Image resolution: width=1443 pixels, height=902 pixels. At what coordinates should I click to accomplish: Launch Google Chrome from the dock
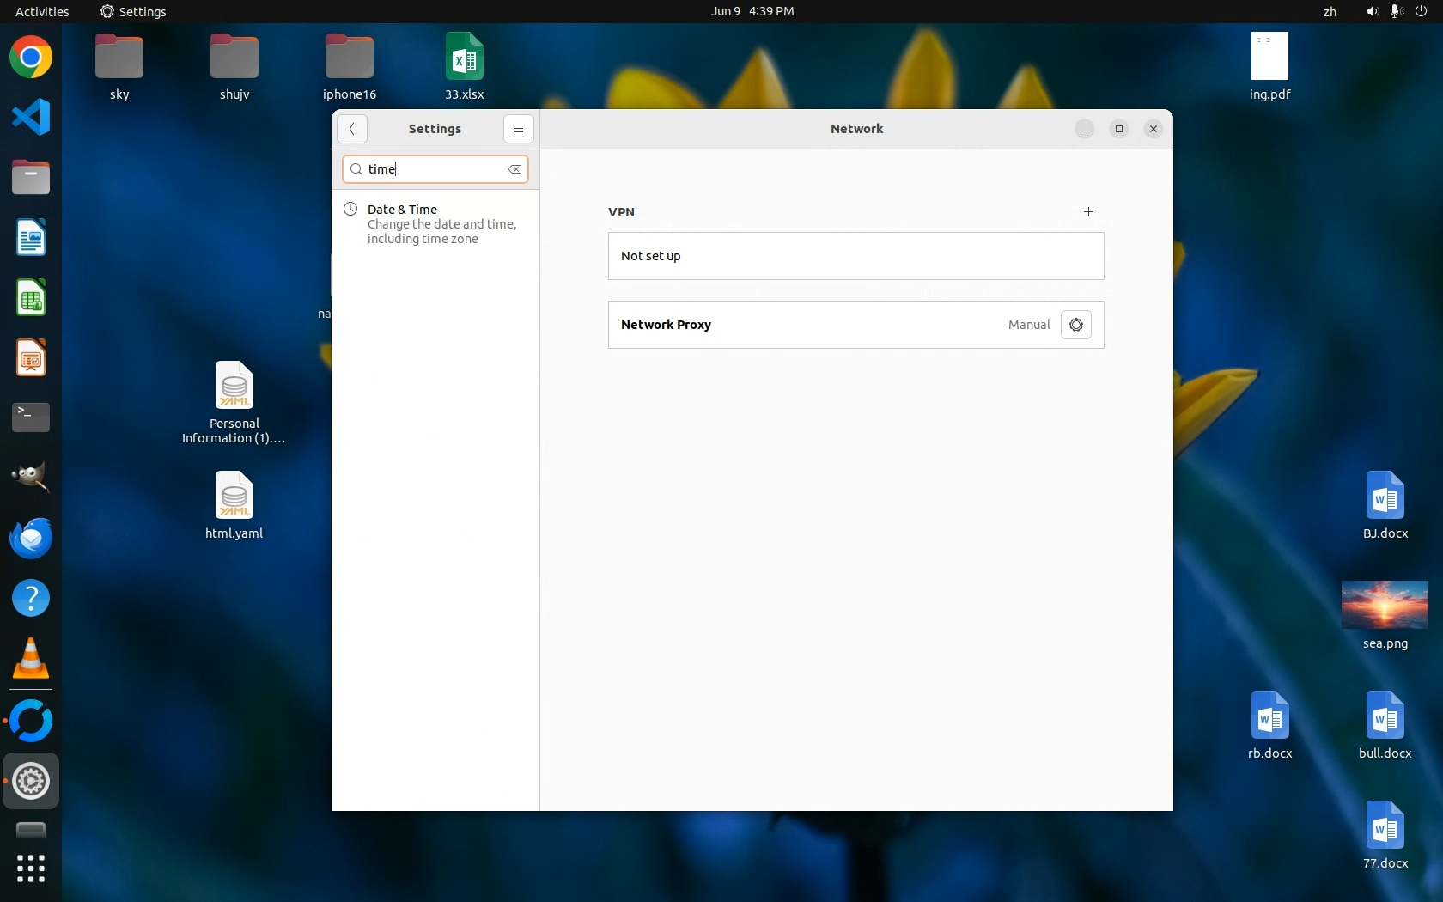pyautogui.click(x=31, y=58)
